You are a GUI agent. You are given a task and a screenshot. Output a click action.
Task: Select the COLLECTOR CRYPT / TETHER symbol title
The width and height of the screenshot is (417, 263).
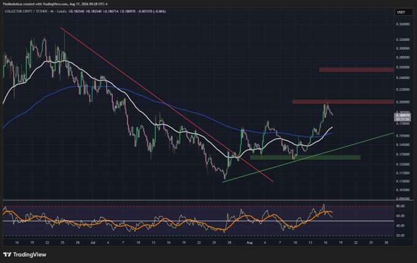[26, 12]
